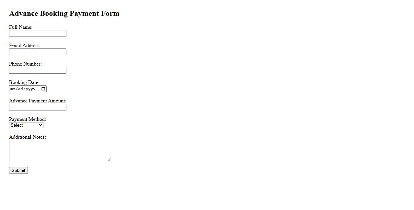
Task: Focus the Email Address input box
Action: tap(38, 52)
